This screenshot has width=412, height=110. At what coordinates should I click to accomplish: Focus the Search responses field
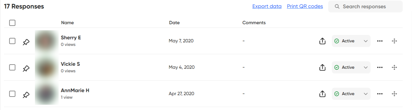[x=365, y=6]
